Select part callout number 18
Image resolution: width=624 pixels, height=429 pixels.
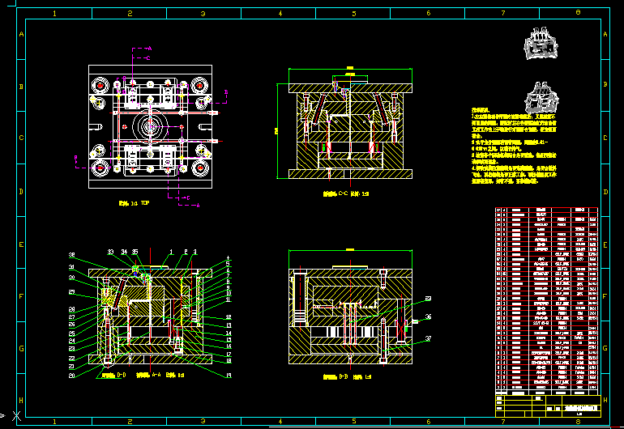[x=229, y=361]
